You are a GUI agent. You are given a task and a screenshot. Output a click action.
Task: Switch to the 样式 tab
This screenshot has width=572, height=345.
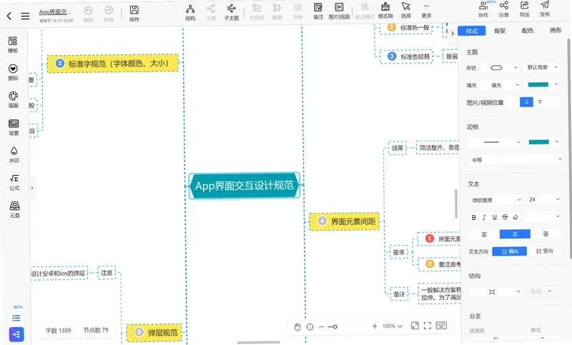(471, 31)
